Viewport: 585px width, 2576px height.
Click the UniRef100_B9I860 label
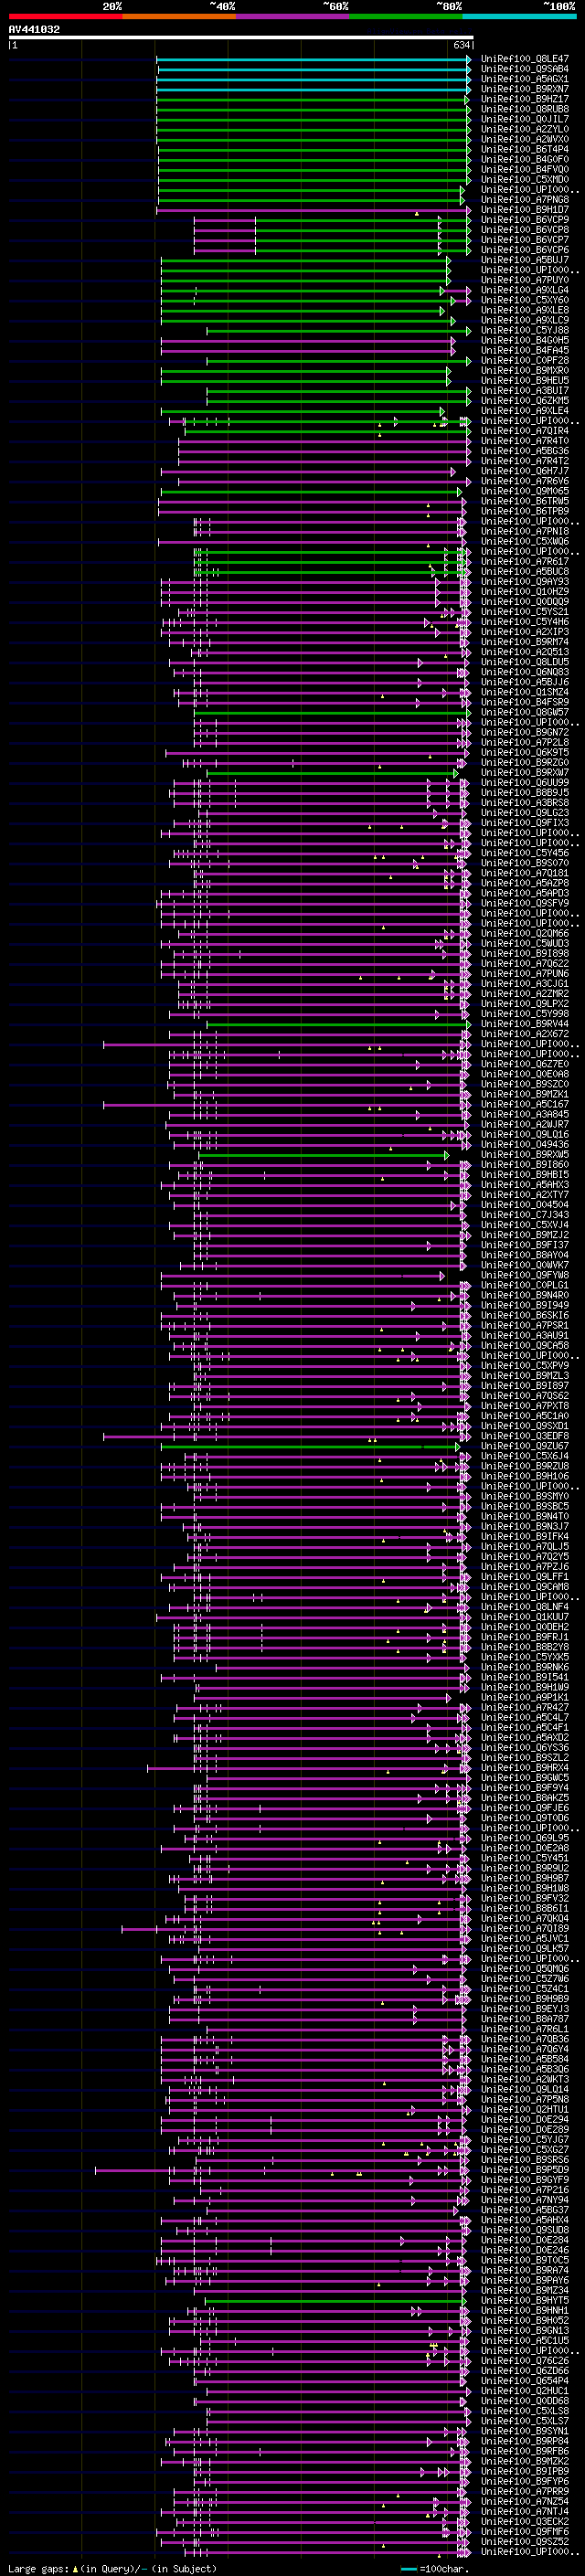point(525,1164)
